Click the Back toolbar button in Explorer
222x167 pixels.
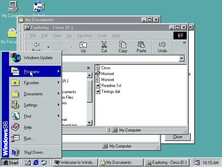(36, 47)
